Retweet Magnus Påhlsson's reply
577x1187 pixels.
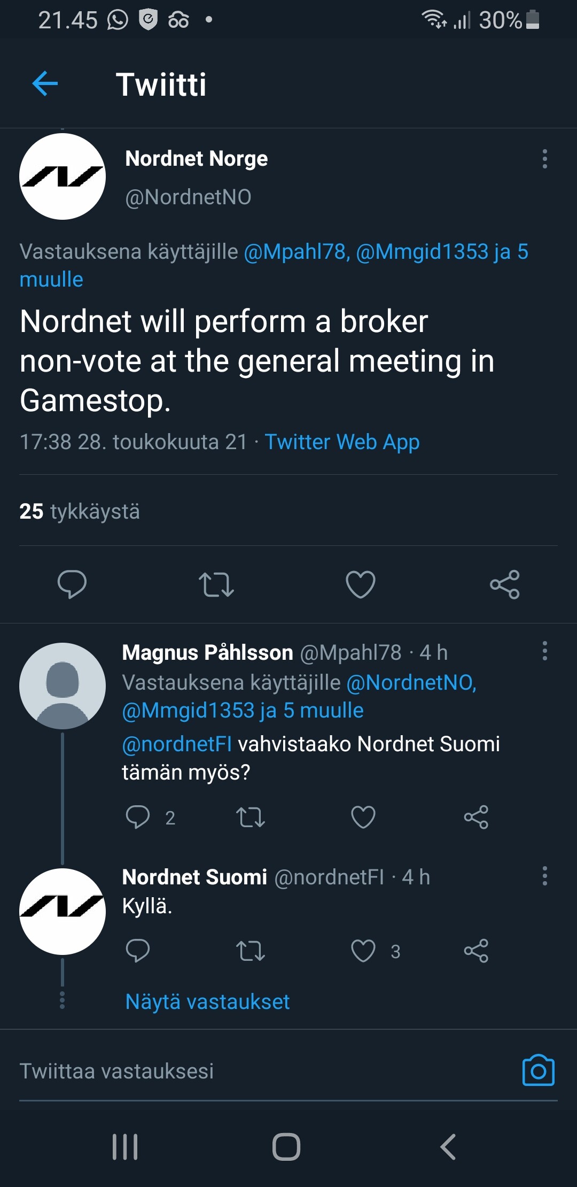point(251,817)
